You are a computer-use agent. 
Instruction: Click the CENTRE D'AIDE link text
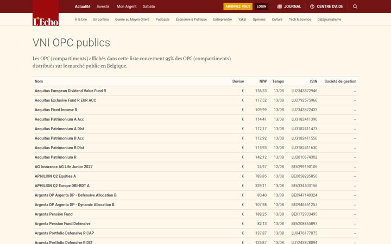pyautogui.click(x=330, y=7)
